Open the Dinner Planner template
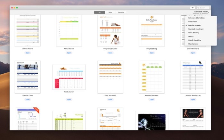This screenshot has height=140, width=224. 28,53
